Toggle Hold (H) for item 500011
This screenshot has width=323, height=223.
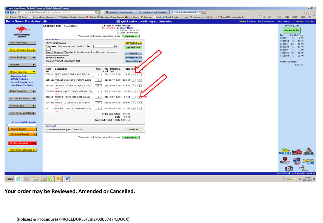[134, 74]
